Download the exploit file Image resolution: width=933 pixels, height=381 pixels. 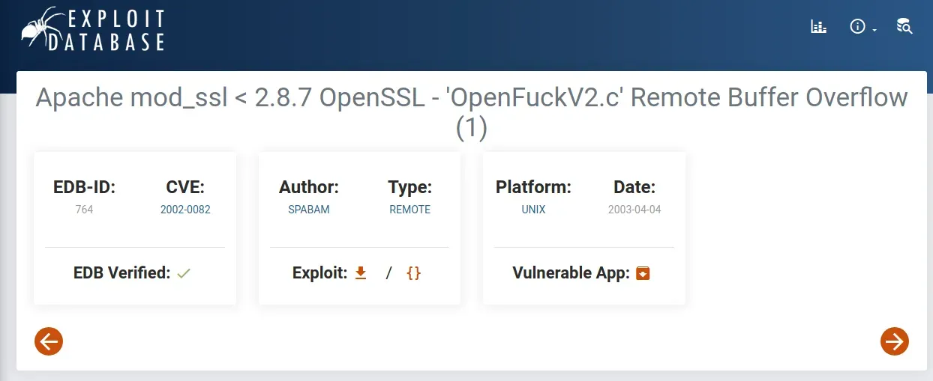(x=361, y=273)
